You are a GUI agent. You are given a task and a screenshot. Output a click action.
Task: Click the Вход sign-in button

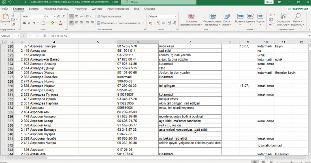(x=269, y=2)
